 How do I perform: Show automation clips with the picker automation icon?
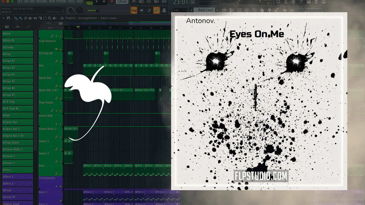(29, 27)
